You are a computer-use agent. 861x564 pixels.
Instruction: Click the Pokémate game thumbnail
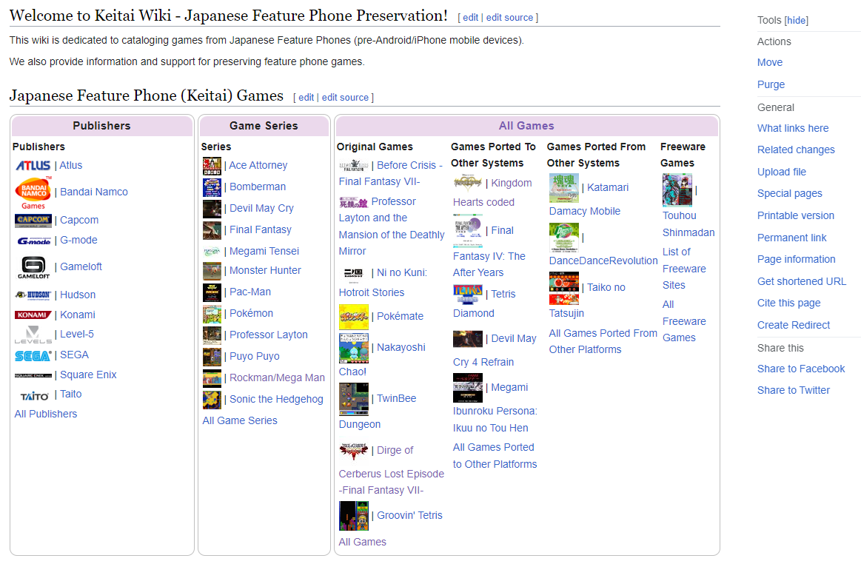tap(354, 316)
